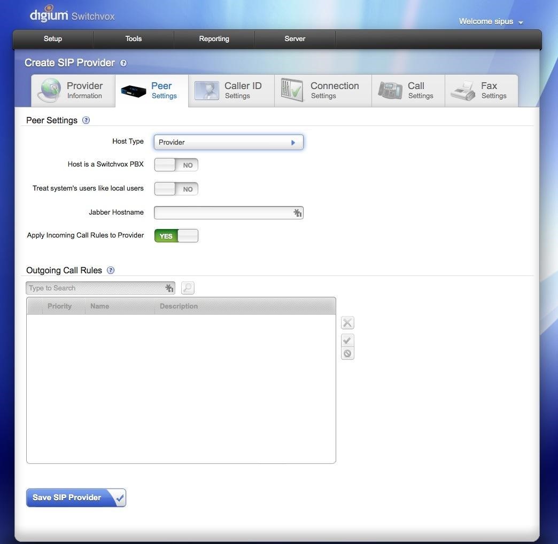Click the Call Settings phone icon

[390, 90]
